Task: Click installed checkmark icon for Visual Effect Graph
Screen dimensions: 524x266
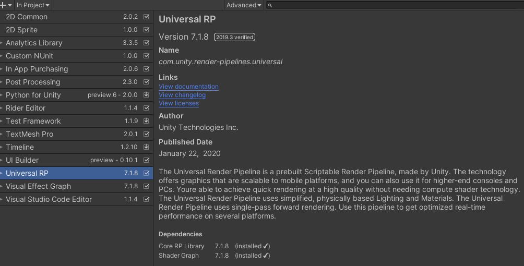Action: coord(146,186)
